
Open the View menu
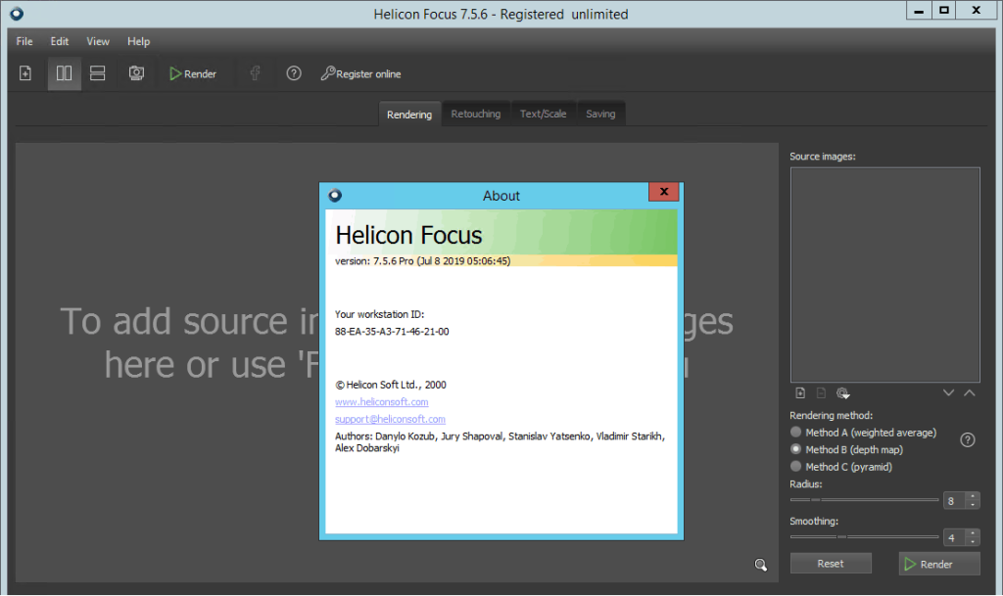point(98,41)
